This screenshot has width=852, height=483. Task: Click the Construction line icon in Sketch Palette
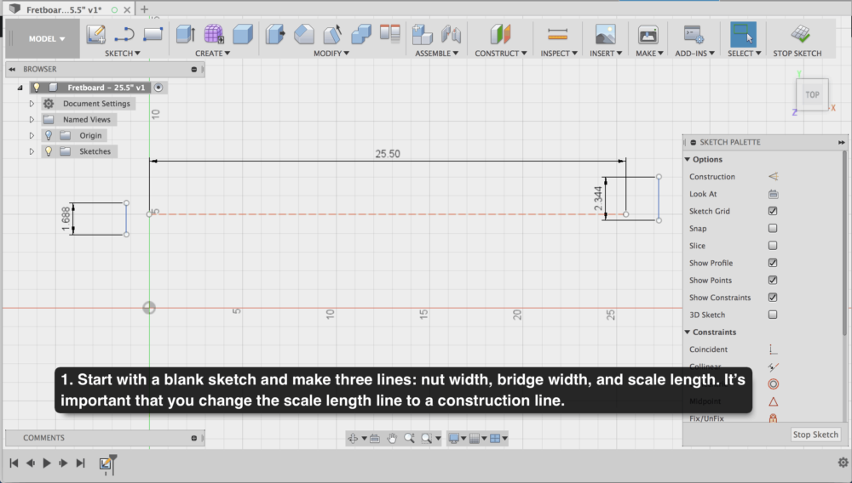773,177
